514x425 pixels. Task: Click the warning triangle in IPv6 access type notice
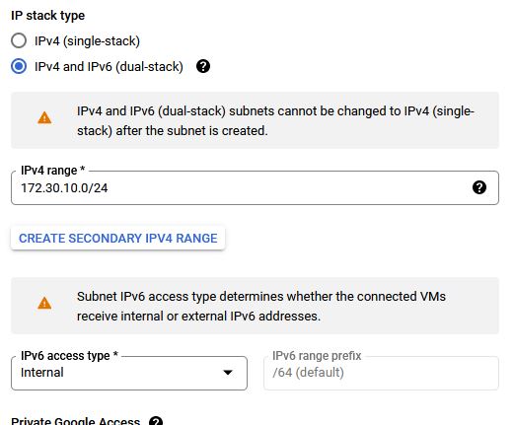coord(44,303)
